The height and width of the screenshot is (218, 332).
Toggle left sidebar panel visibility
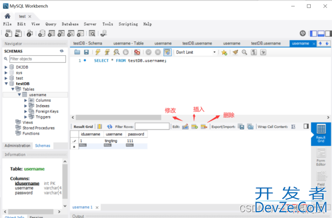point(313,34)
